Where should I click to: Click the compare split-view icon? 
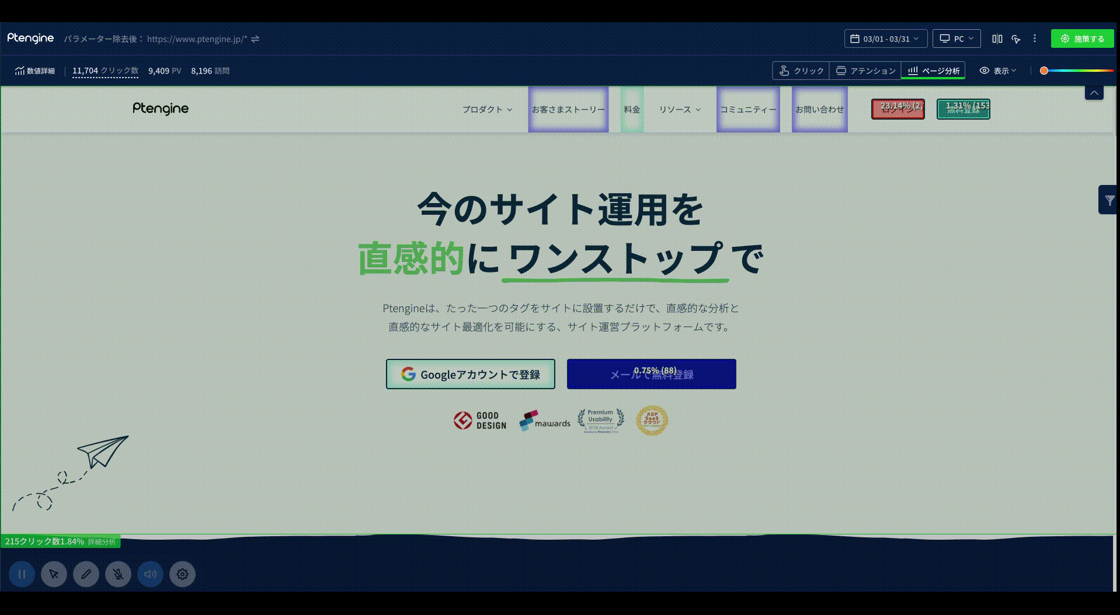point(997,39)
